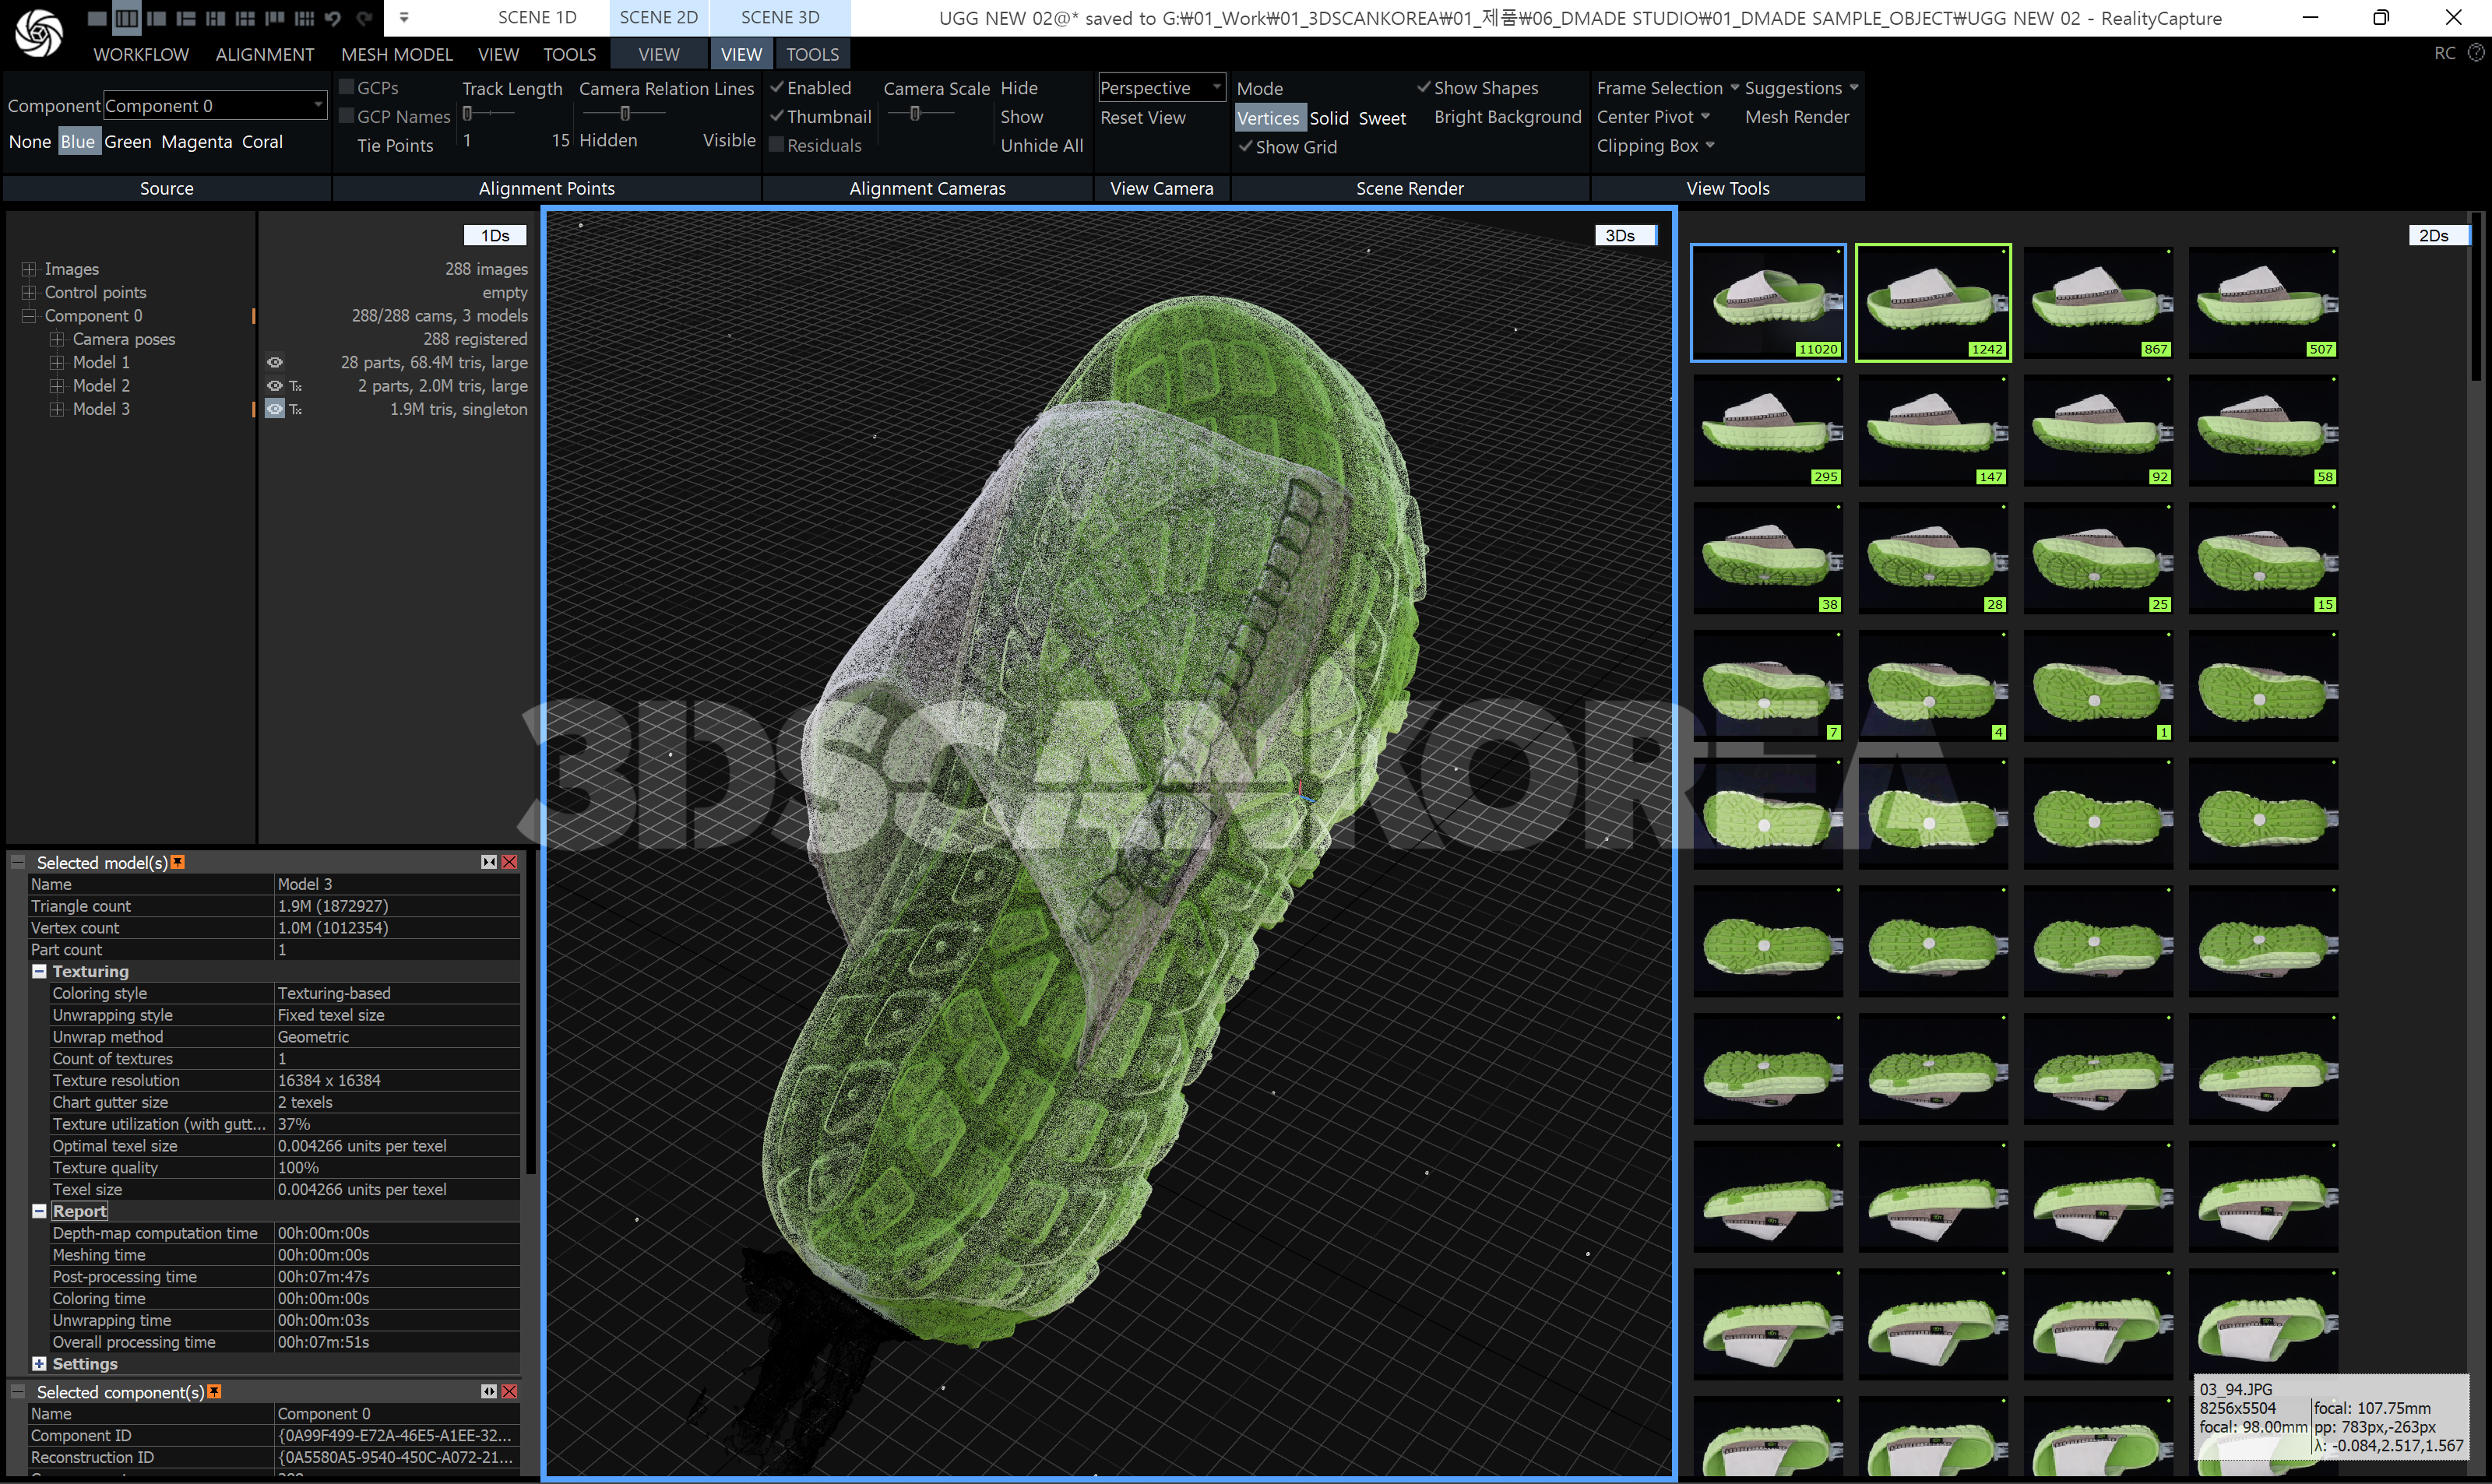Image resolution: width=2492 pixels, height=1484 pixels.
Task: Adjust the Track Length slider handle
Action: [467, 113]
